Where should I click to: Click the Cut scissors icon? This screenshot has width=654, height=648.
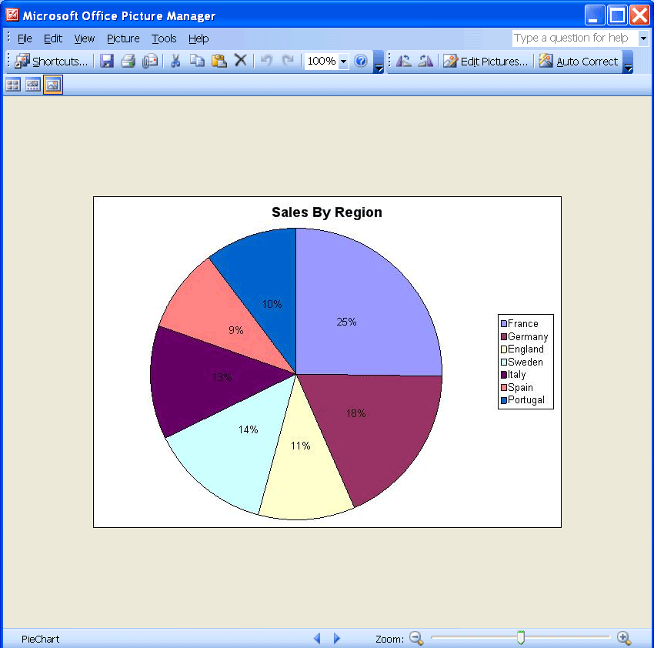click(175, 62)
